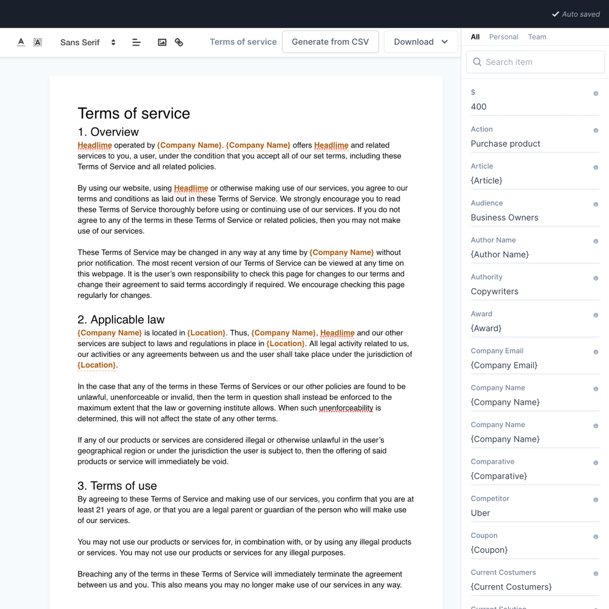
Task: Click Headlime variable in 'By using our website' paragraph
Action: click(x=191, y=188)
